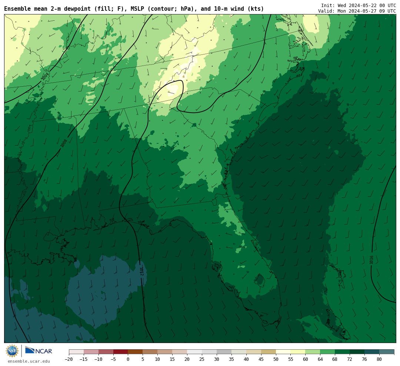Click the -20 to -15 legend swatch

point(76,352)
